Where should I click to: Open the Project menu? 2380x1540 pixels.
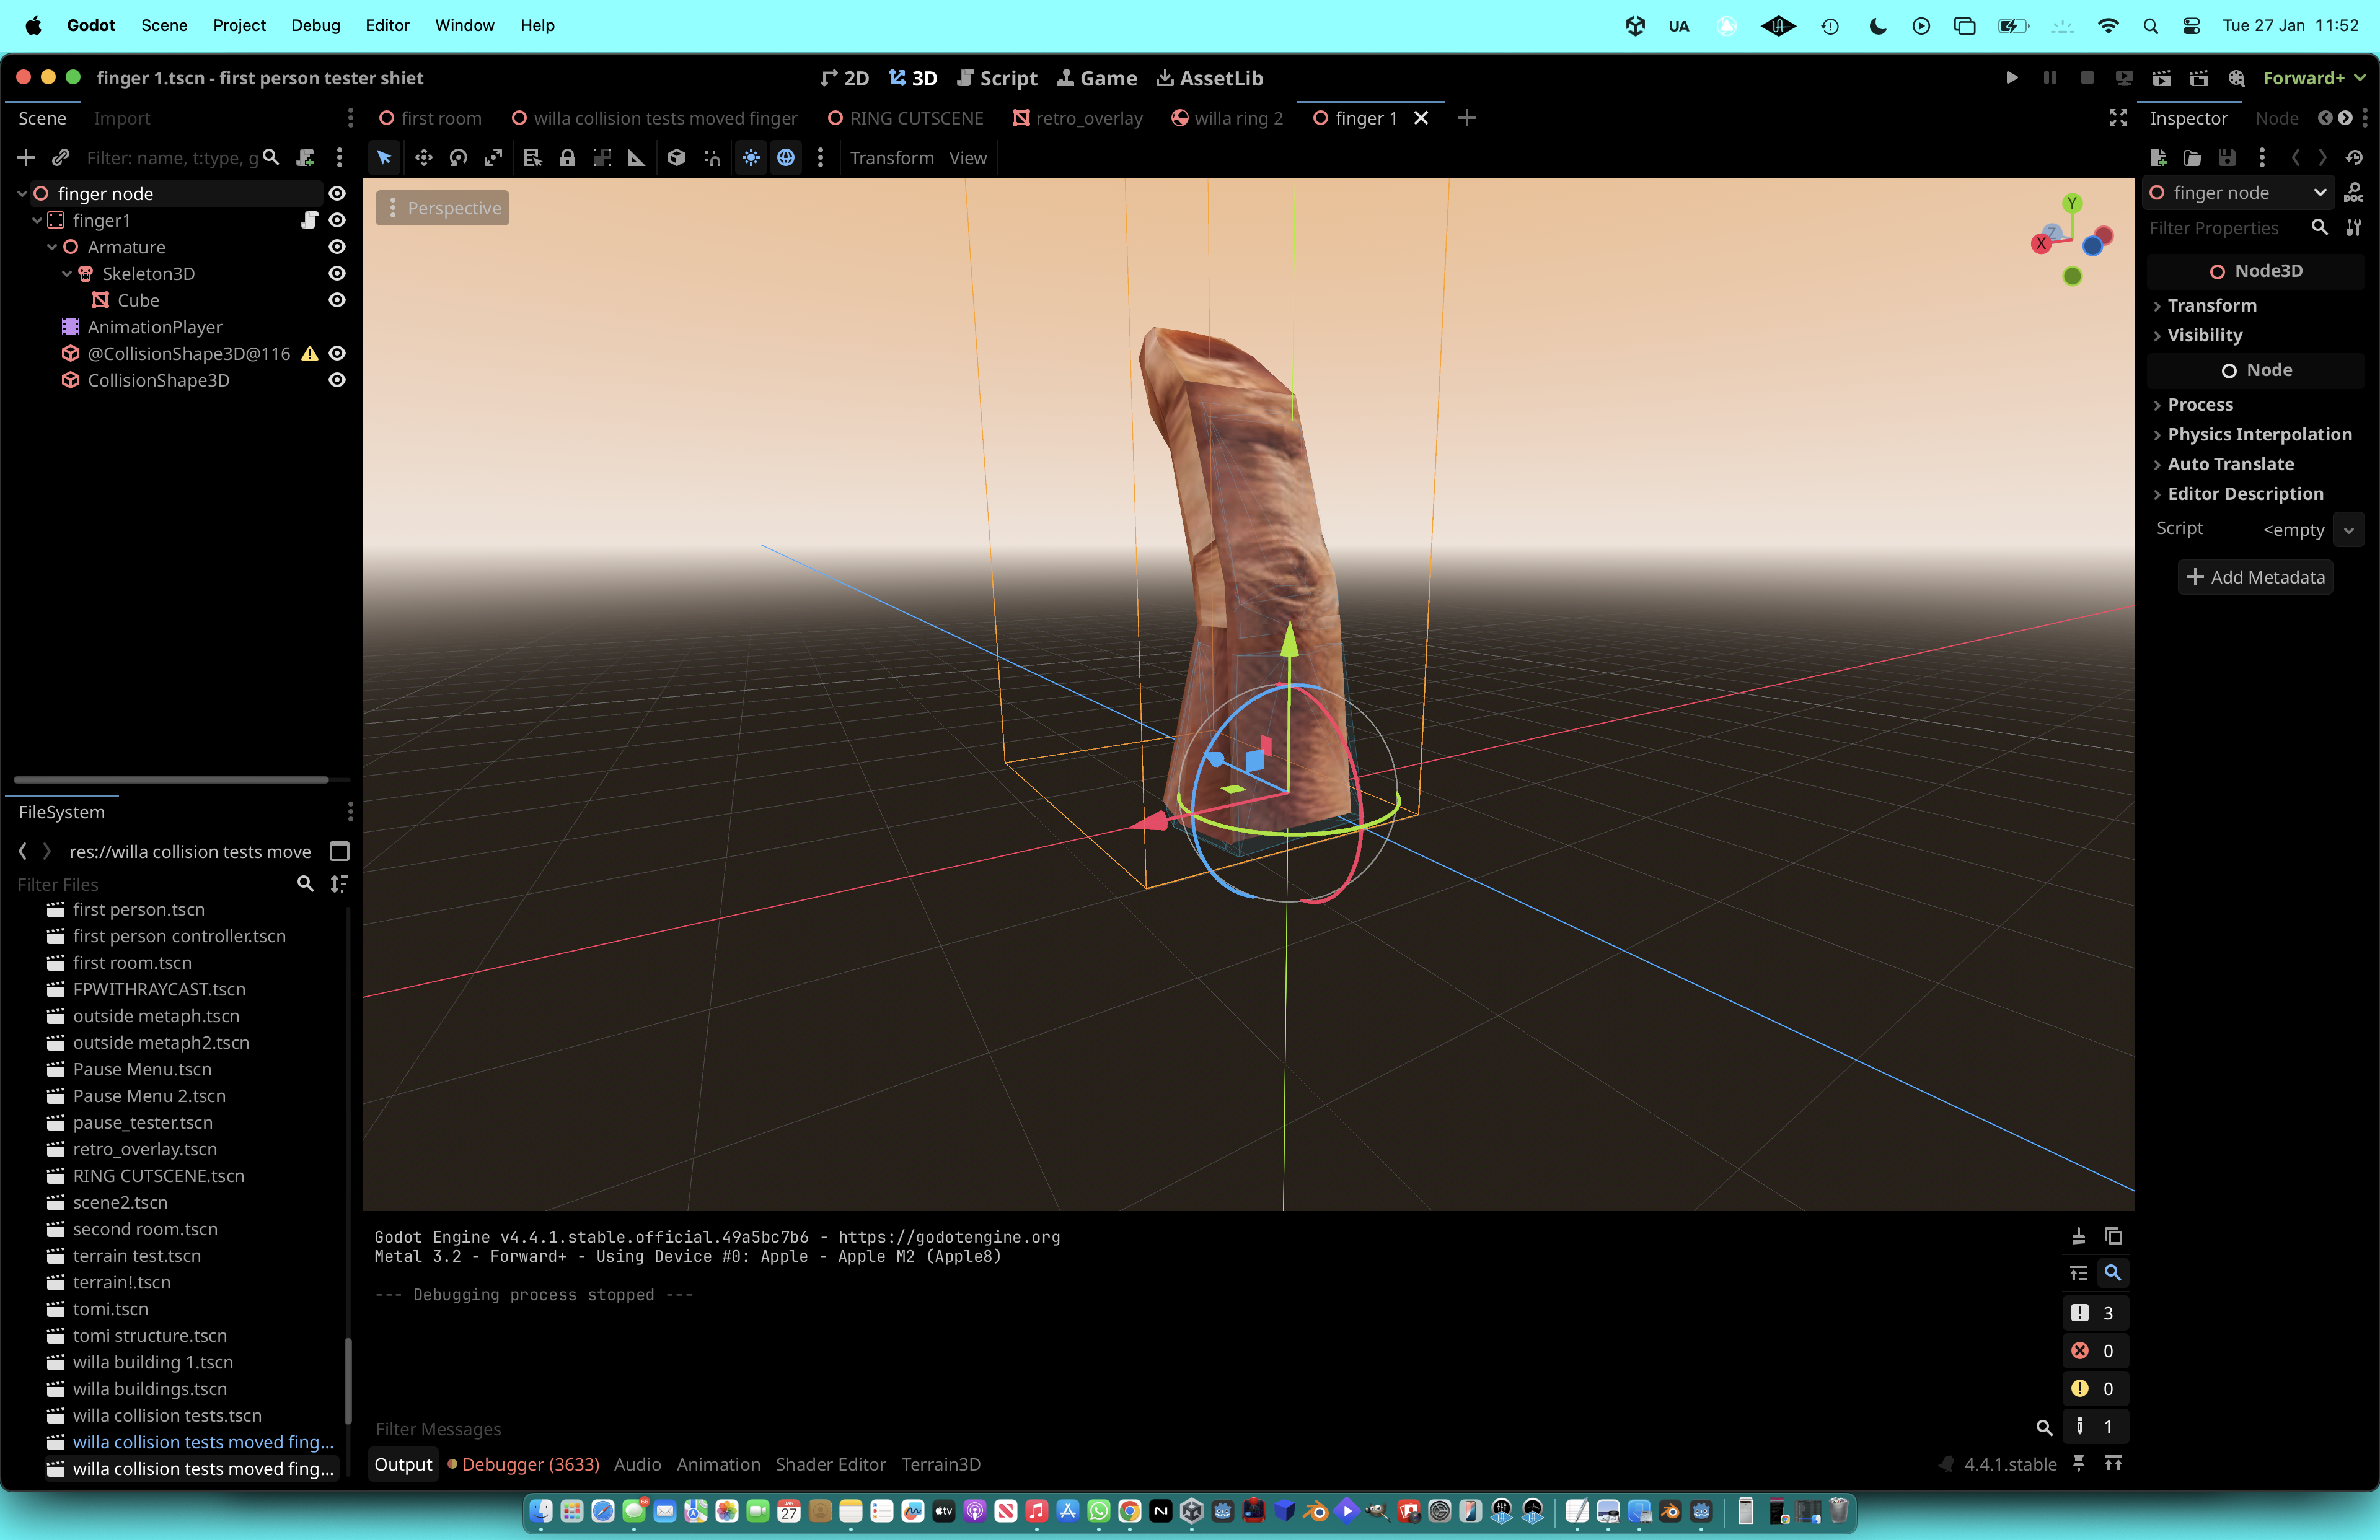239,25
